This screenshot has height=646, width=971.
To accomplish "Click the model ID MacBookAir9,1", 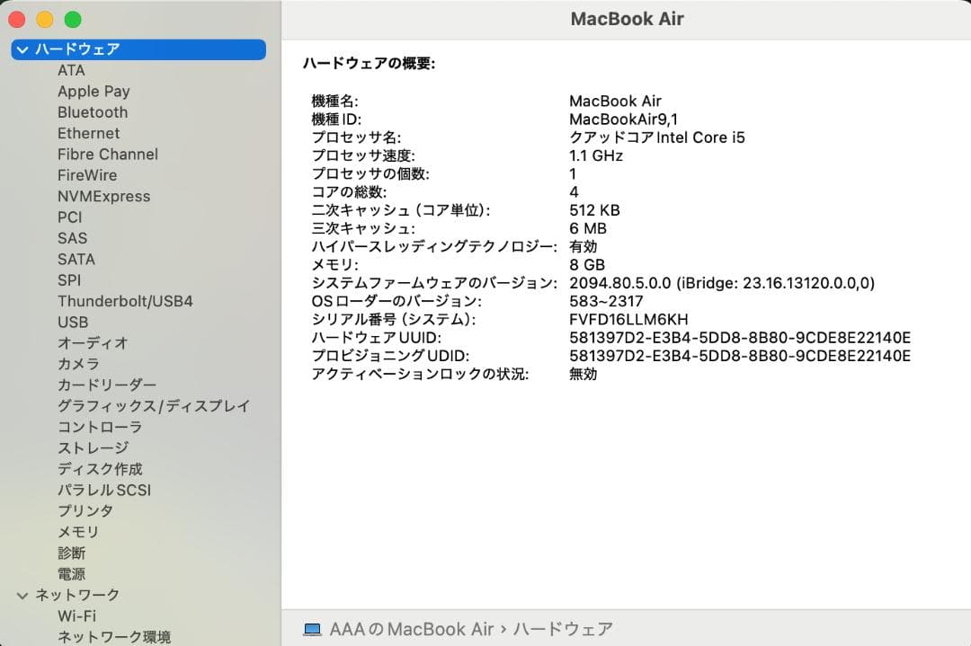I will pyautogui.click(x=623, y=119).
